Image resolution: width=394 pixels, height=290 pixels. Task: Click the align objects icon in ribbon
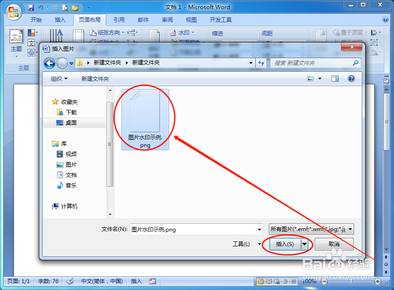[376, 33]
